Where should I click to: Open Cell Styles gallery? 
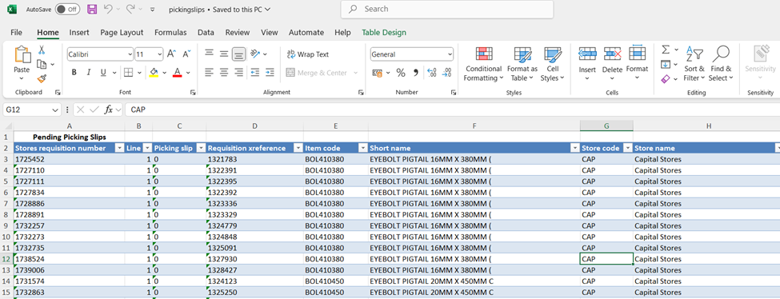click(x=552, y=65)
